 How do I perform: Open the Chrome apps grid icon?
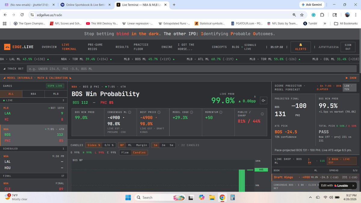[x=4, y=23]
